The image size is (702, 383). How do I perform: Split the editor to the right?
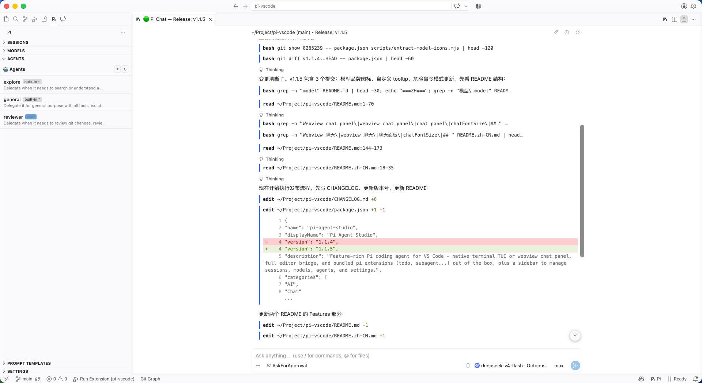tap(675, 19)
